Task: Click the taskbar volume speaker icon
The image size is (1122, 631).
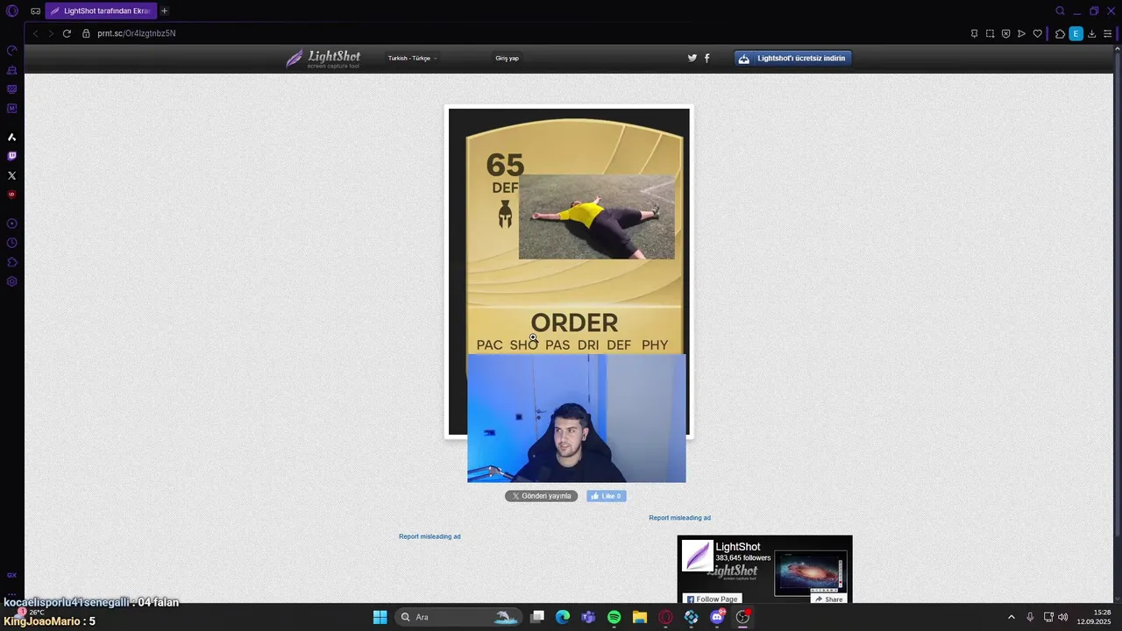Action: pos(1062,617)
